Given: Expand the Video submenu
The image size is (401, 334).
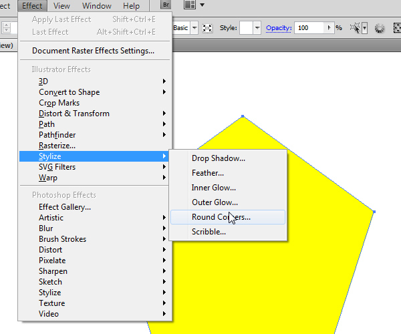Looking at the screenshot, I should (95, 314).
